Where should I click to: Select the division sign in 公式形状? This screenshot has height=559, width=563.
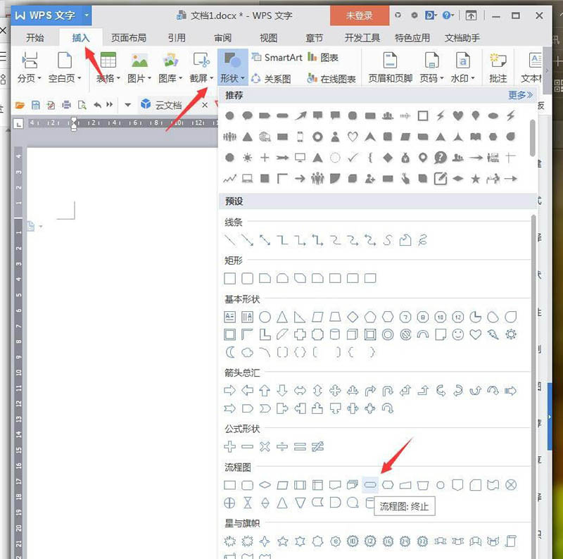(282, 446)
